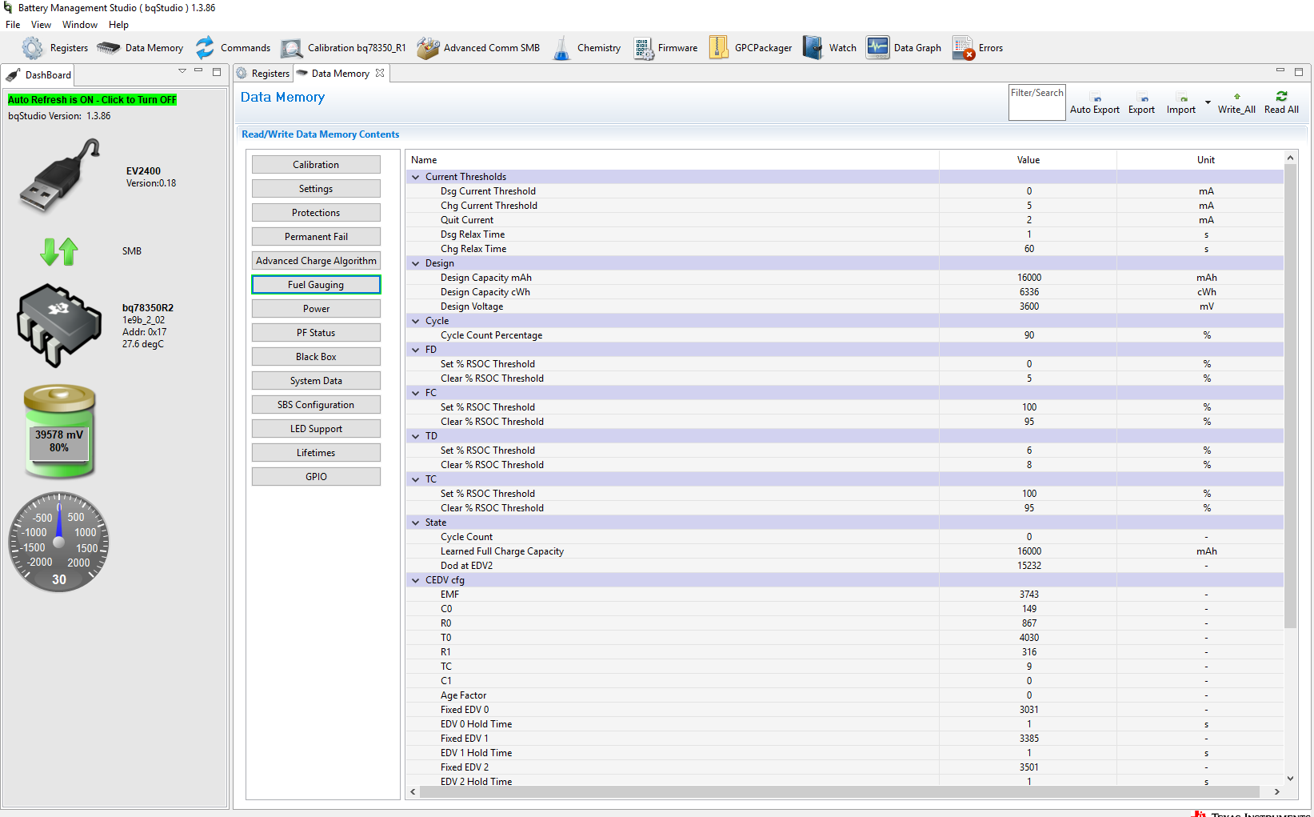Click the Fuel Gauging button

point(316,285)
